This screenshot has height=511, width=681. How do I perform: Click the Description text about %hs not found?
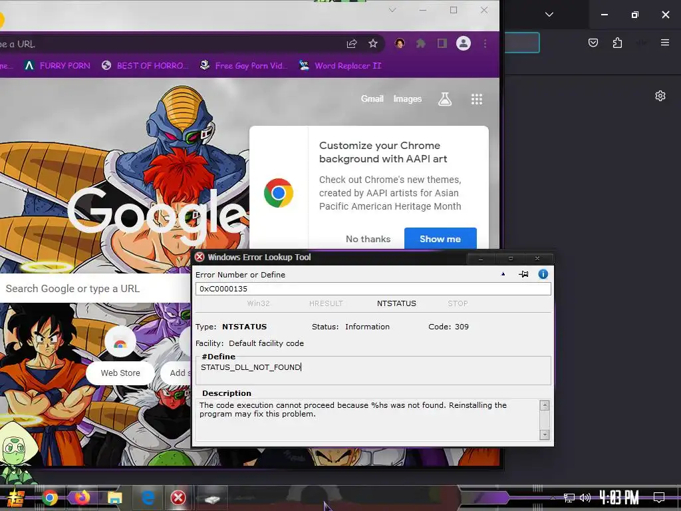[x=352, y=409]
